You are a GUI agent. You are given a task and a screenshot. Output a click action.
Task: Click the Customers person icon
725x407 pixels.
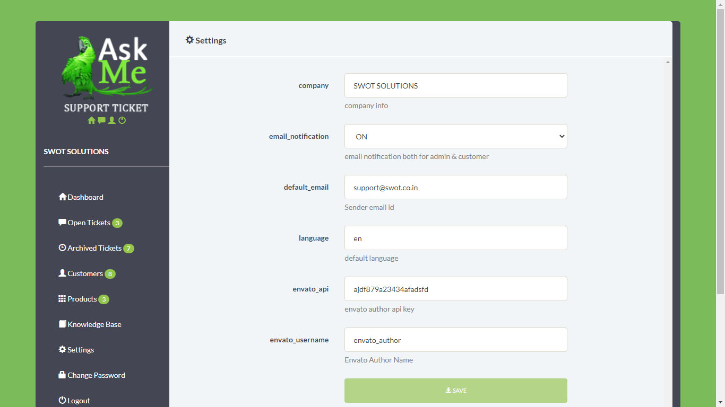(x=63, y=273)
